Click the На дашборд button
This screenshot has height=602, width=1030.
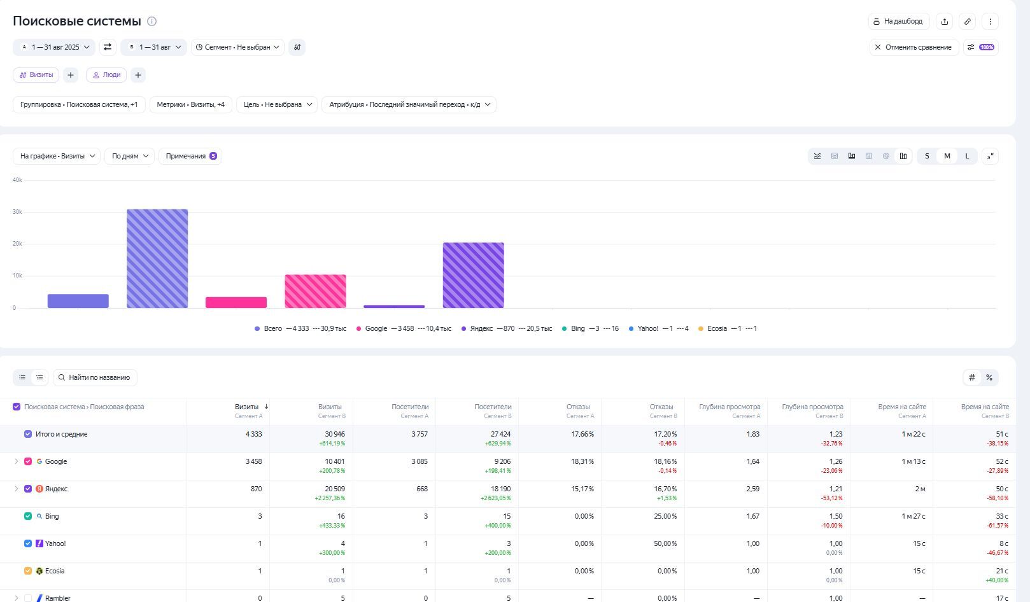coord(899,21)
